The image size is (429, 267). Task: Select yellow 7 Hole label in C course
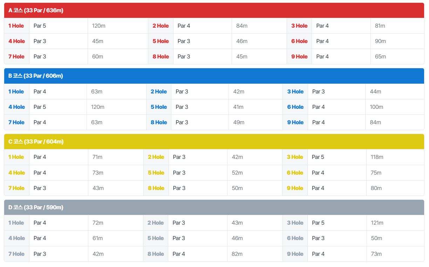(16, 188)
